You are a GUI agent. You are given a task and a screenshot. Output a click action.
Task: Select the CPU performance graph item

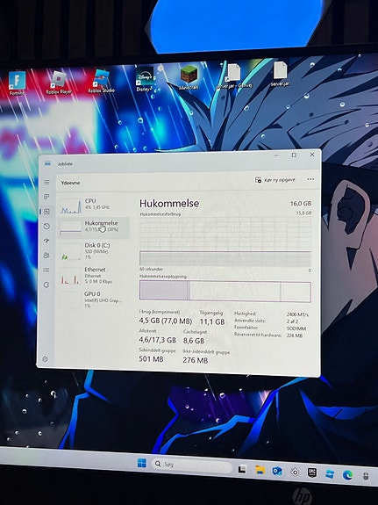click(94, 206)
